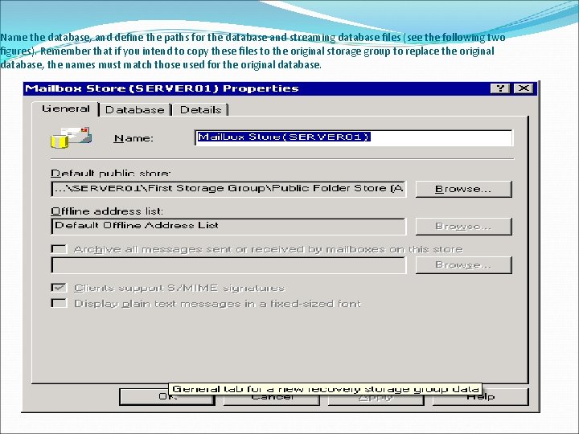
Task: Click Browse next to the archive field
Action: [x=464, y=265]
